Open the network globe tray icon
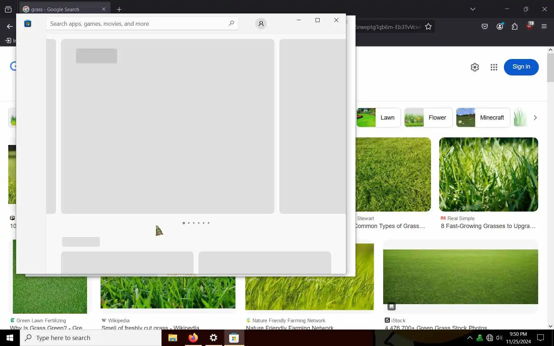554x346 pixels. 490,338
